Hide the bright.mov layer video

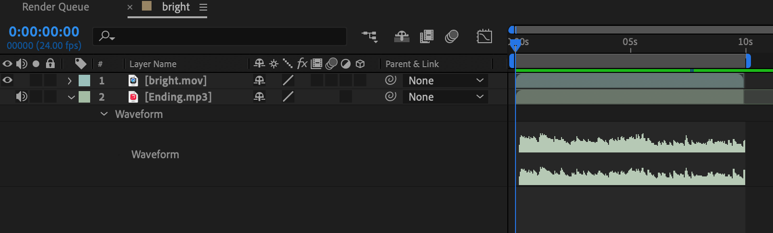[7, 80]
